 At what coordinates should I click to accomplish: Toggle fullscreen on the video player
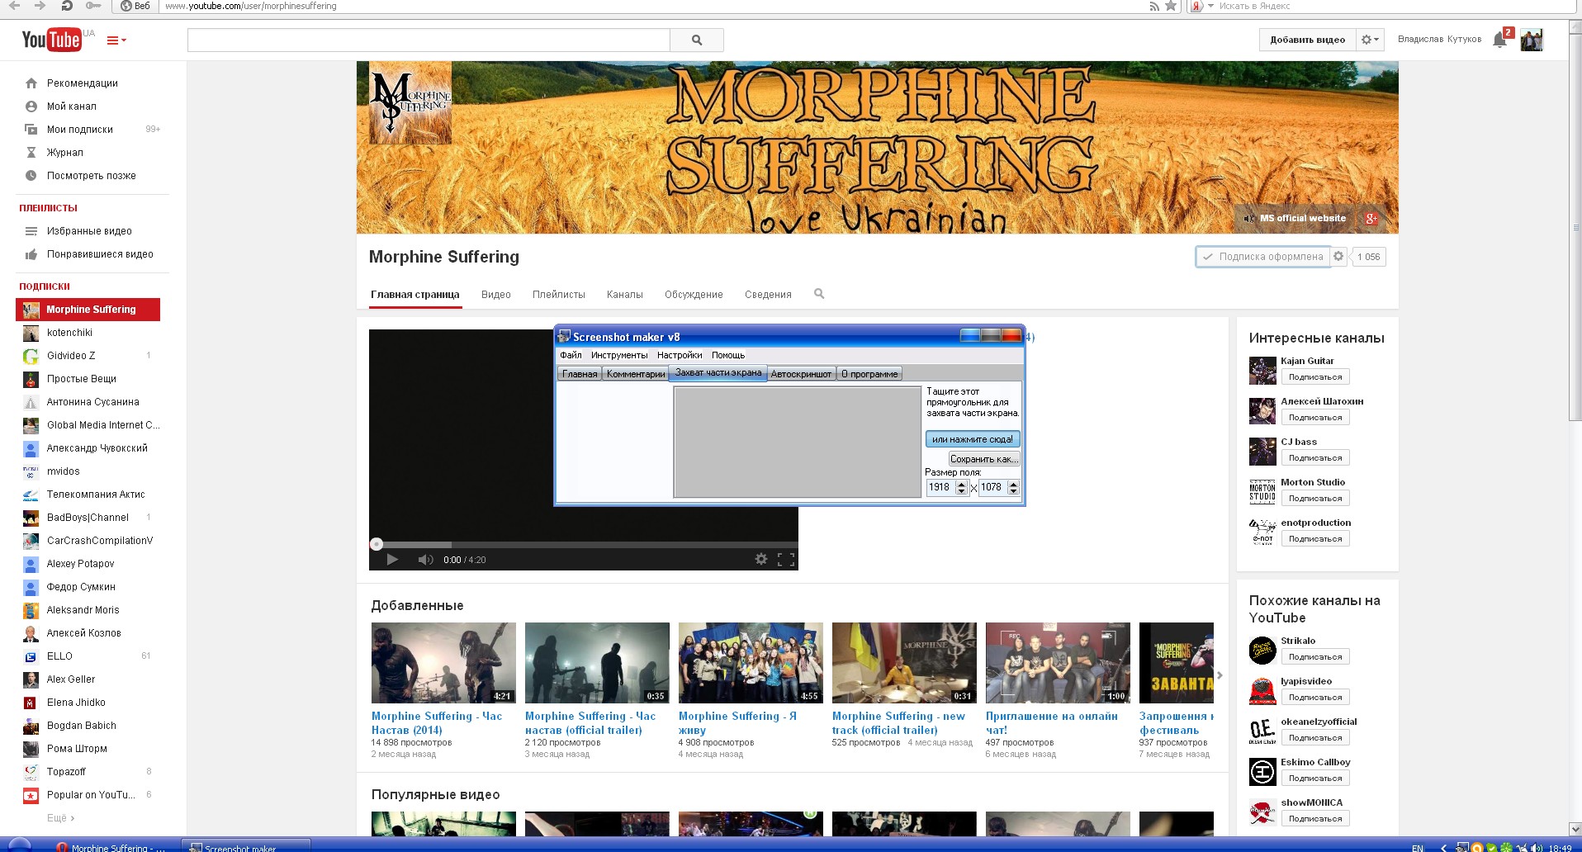click(x=786, y=559)
